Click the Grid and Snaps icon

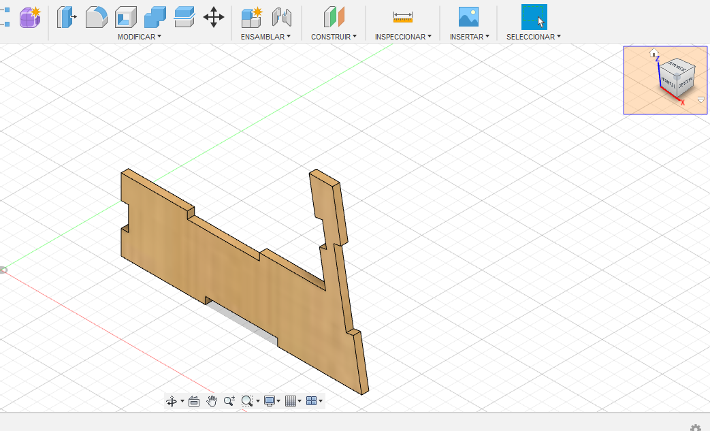291,401
